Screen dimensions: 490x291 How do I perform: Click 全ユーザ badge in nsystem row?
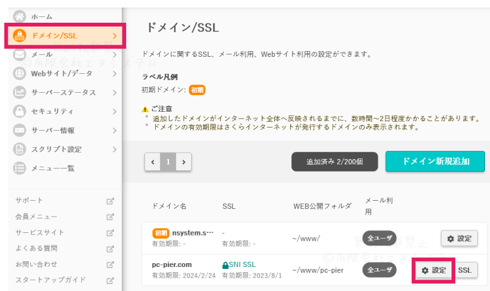[380, 239]
